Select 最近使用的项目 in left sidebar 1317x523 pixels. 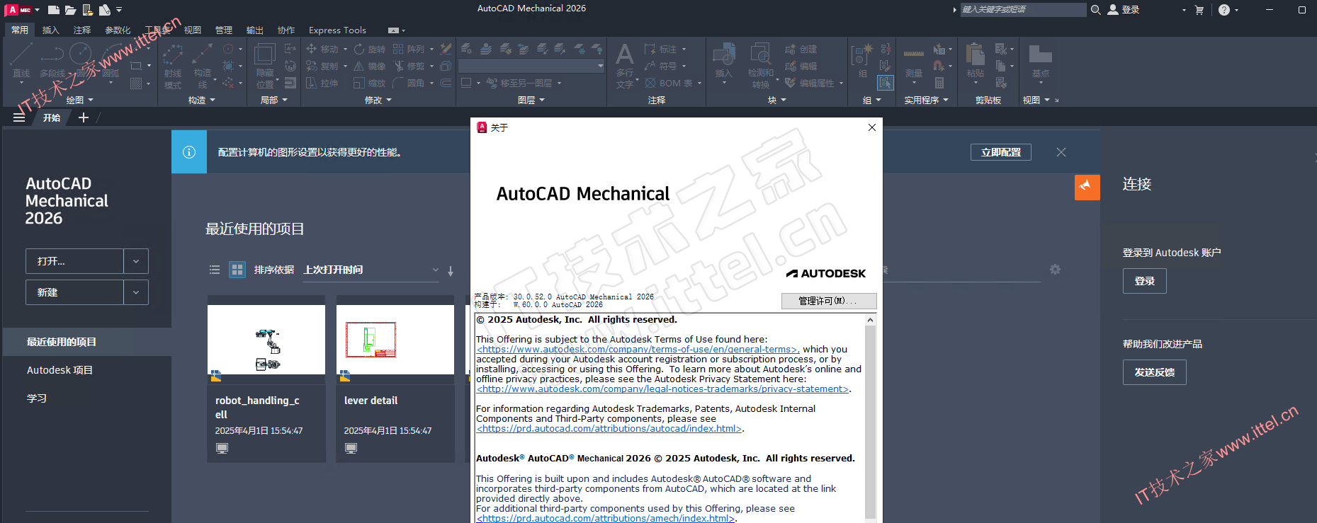click(x=87, y=342)
